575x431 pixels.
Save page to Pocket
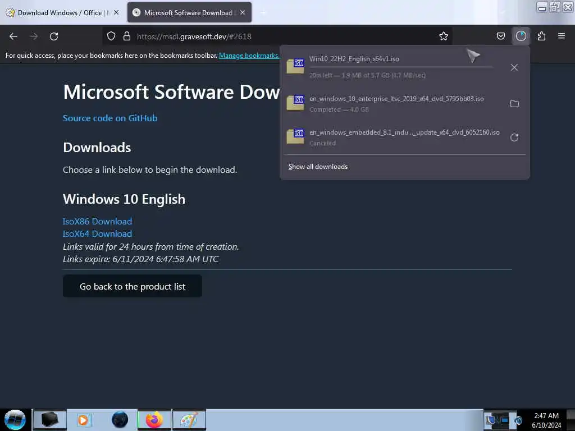point(501,36)
